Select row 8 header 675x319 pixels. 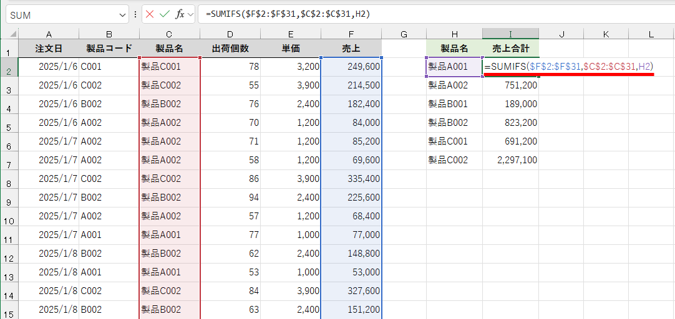pyautogui.click(x=9, y=179)
